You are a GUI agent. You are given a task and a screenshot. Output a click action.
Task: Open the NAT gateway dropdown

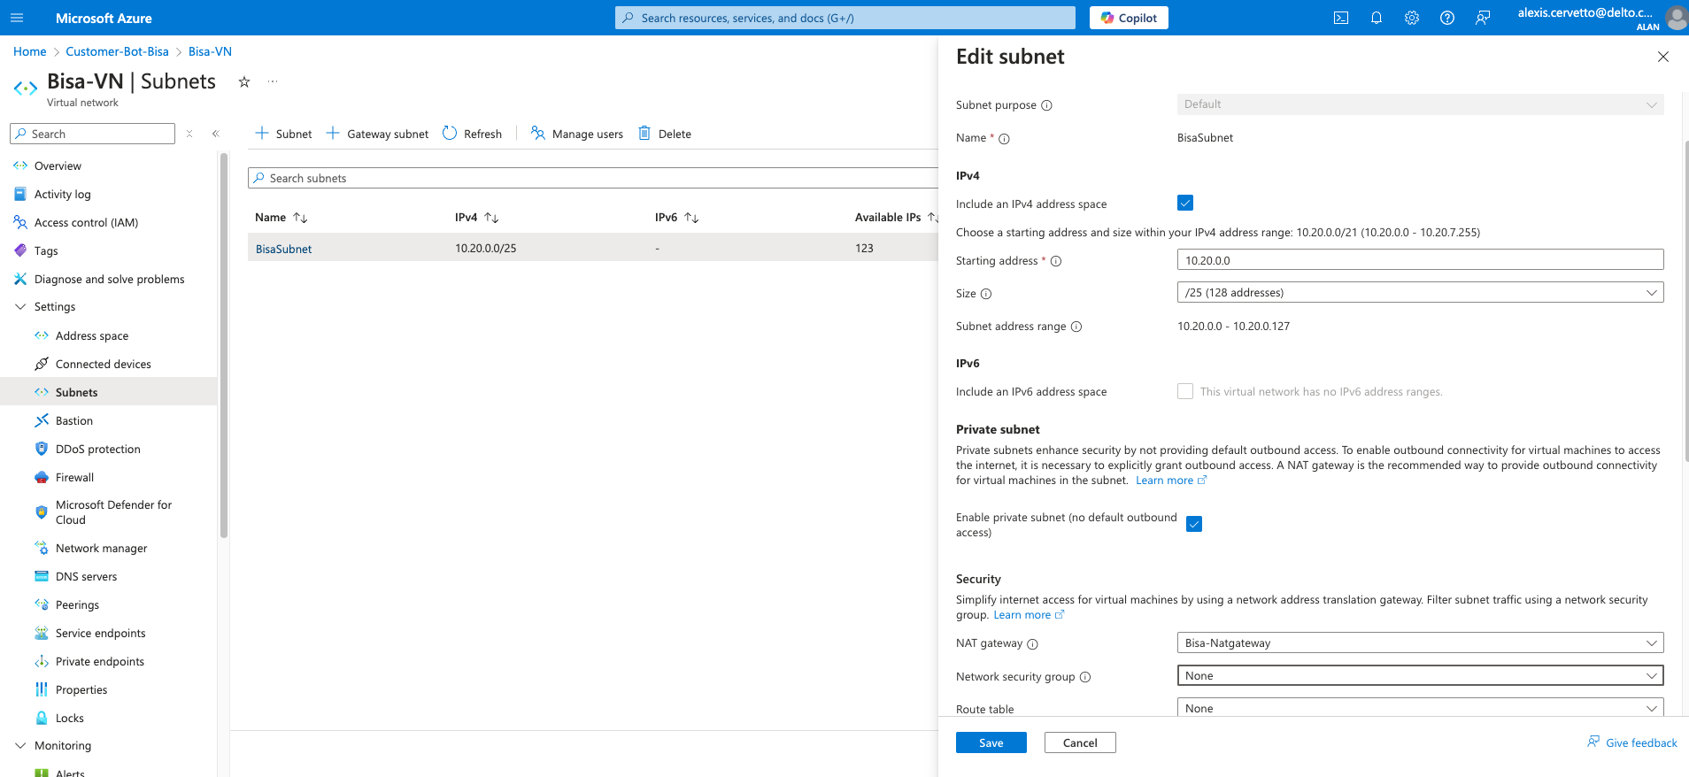(1421, 642)
